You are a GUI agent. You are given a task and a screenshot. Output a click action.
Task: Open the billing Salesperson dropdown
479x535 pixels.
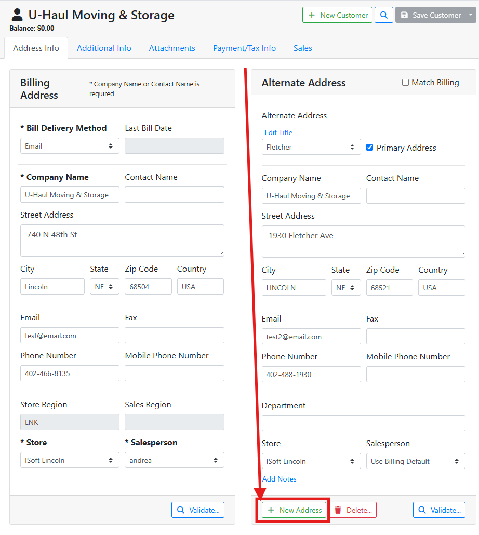(x=174, y=460)
